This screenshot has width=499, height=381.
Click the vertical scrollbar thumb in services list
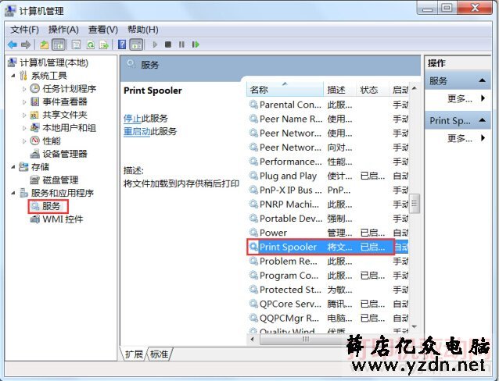(x=415, y=203)
